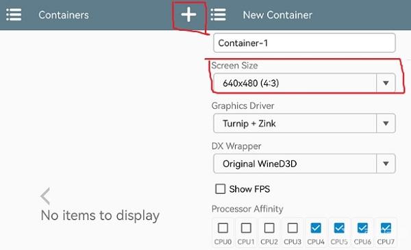Screen dimensions: 411x250
Task: Disable CPU5 processor affinity
Action: pyautogui.click(x=339, y=228)
